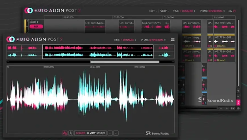Click Boom 1 reference label under second-row KG1793 clip
This screenshot has height=140, width=247.
[x=221, y=46]
